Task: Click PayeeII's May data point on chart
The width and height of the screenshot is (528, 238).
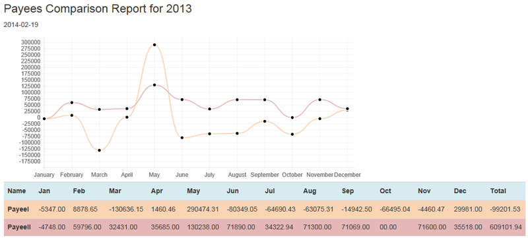Action: point(154,85)
